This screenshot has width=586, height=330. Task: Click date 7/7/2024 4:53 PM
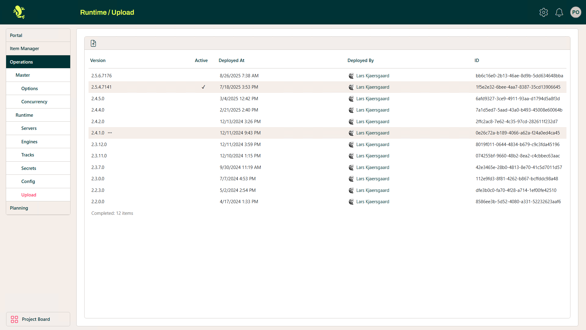[x=237, y=179]
